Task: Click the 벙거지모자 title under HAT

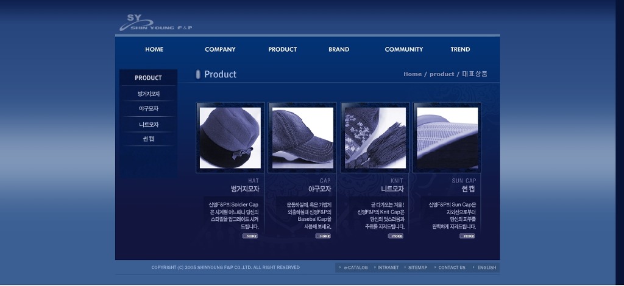Action: point(245,189)
